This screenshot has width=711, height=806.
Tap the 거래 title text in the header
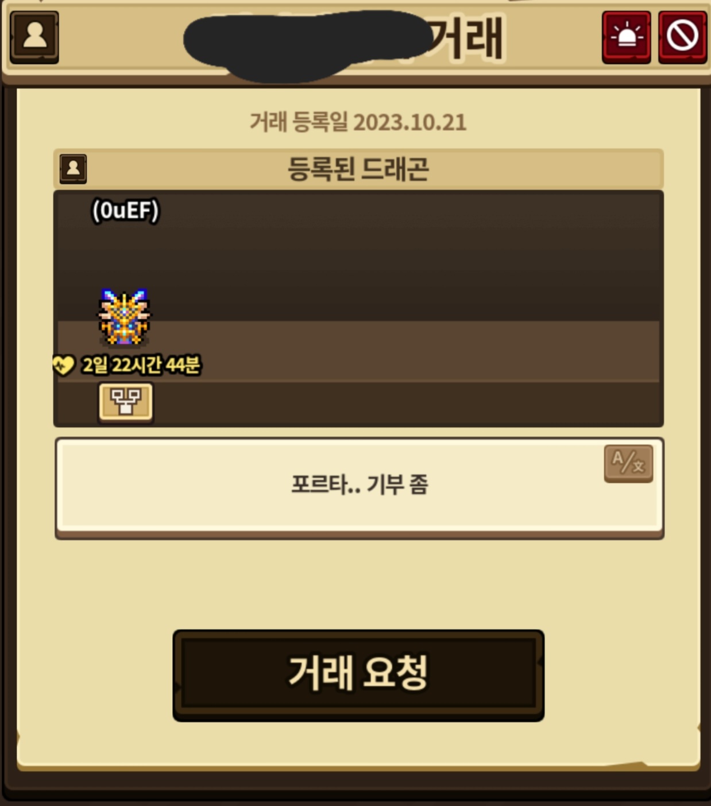(x=466, y=38)
